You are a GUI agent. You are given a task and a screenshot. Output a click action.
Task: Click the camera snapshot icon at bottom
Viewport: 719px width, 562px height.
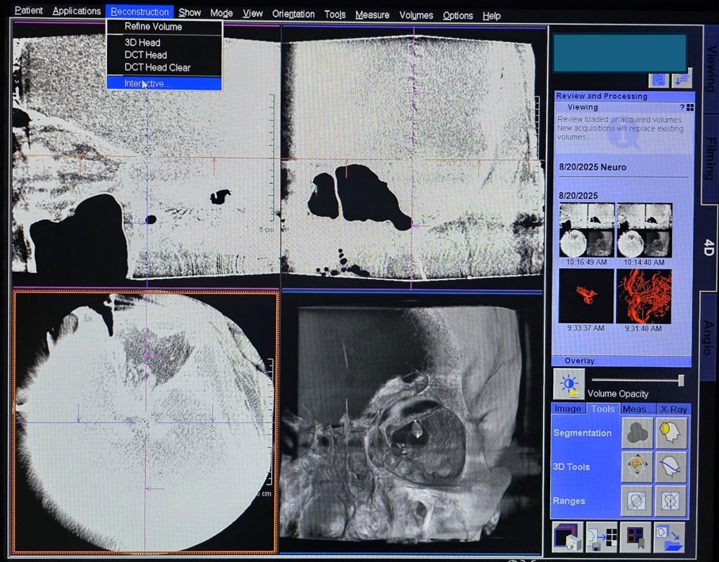tap(567, 537)
